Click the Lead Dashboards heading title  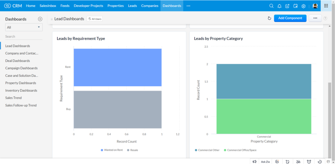coord(69,19)
